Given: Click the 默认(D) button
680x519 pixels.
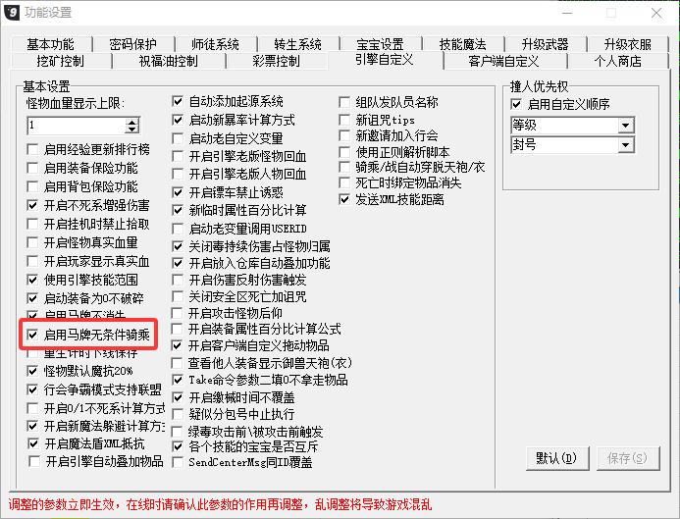Looking at the screenshot, I should point(557,458).
